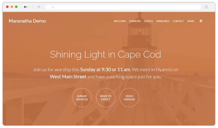Expand the More navigation menu
The image size is (218, 128).
[191, 21]
